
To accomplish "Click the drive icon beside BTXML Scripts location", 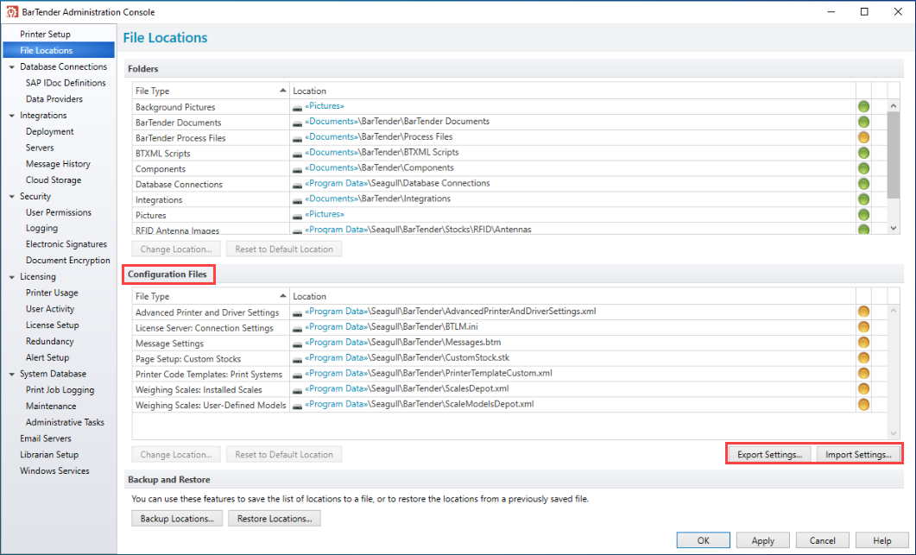I will click(297, 154).
